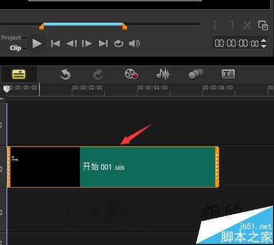
Task: Split clip with the scissors icon
Action: (x=247, y=25)
